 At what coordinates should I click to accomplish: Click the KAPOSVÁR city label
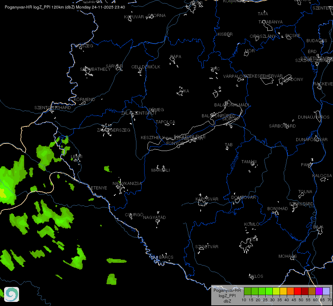tap(207, 199)
